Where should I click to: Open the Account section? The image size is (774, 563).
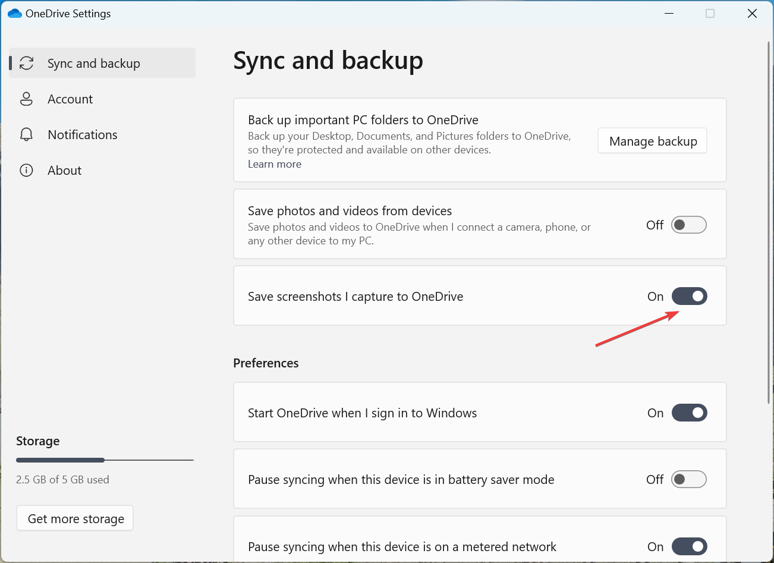point(102,99)
